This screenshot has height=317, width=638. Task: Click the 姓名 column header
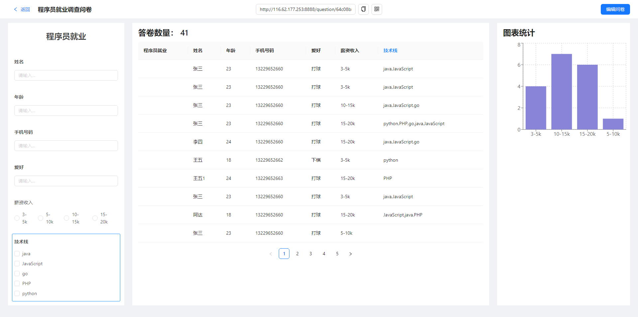pyautogui.click(x=198, y=50)
